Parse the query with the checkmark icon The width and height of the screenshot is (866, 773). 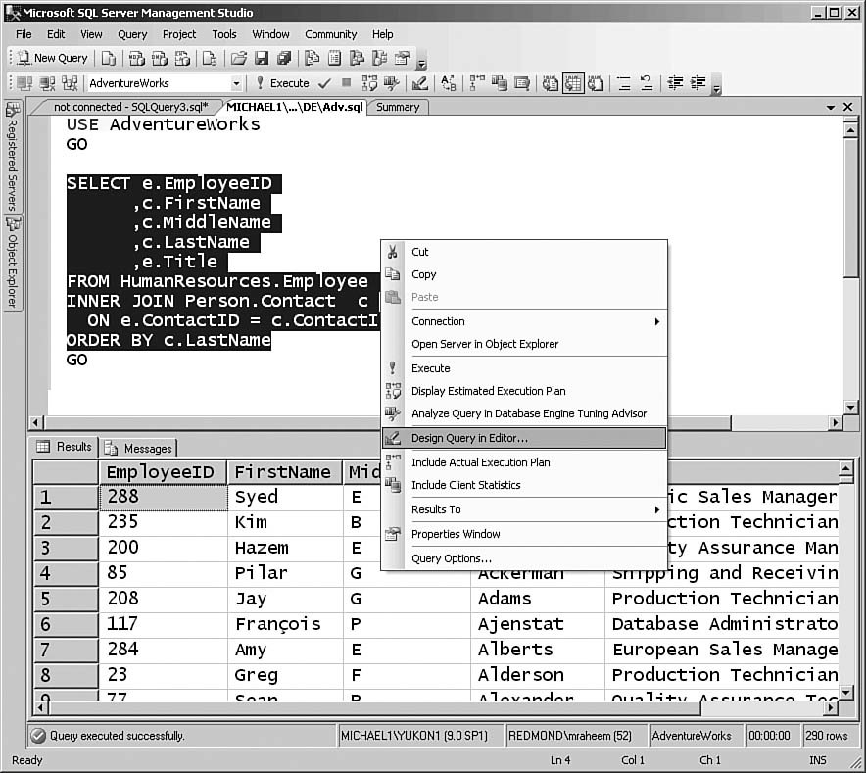point(325,83)
